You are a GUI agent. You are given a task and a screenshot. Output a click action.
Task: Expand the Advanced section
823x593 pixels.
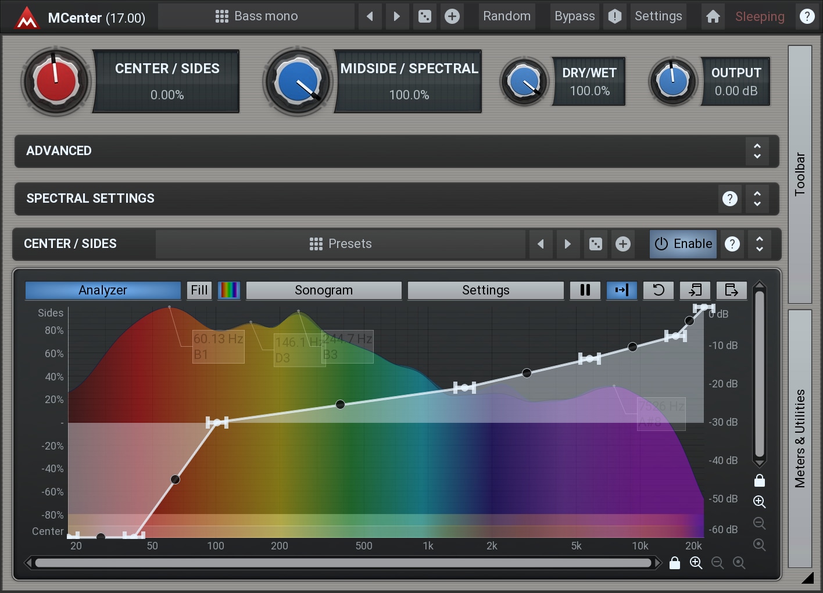pyautogui.click(x=757, y=151)
